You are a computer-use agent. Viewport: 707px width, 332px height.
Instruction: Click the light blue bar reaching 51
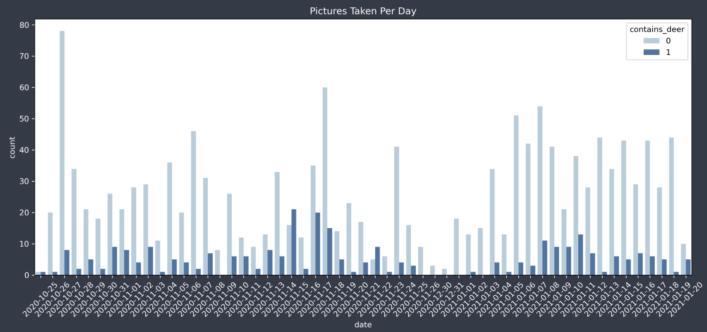tap(516, 195)
